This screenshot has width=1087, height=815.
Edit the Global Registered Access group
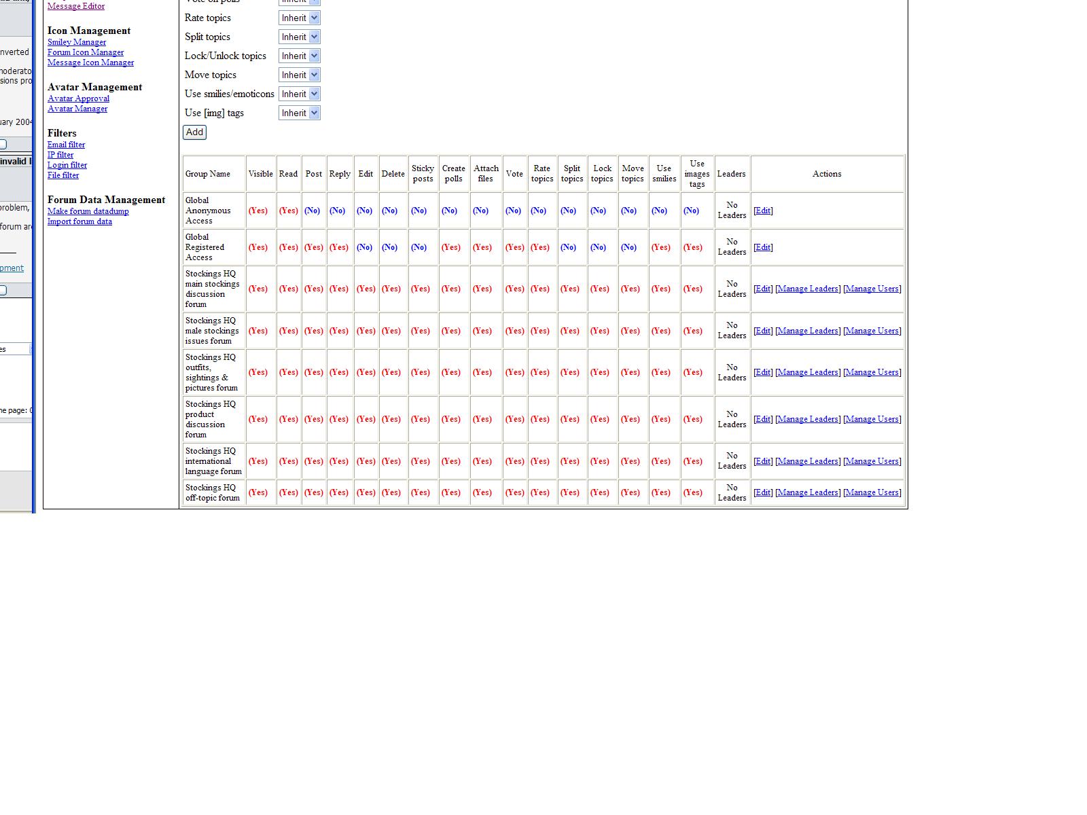[x=763, y=247]
